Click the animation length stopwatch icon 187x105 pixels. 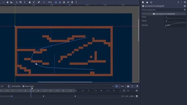(x=124, y=91)
